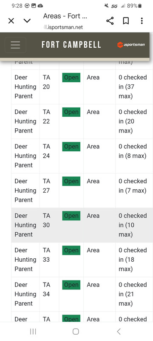Click the Open badge in TA 24 row
153x341 pixels.
click(x=71, y=147)
